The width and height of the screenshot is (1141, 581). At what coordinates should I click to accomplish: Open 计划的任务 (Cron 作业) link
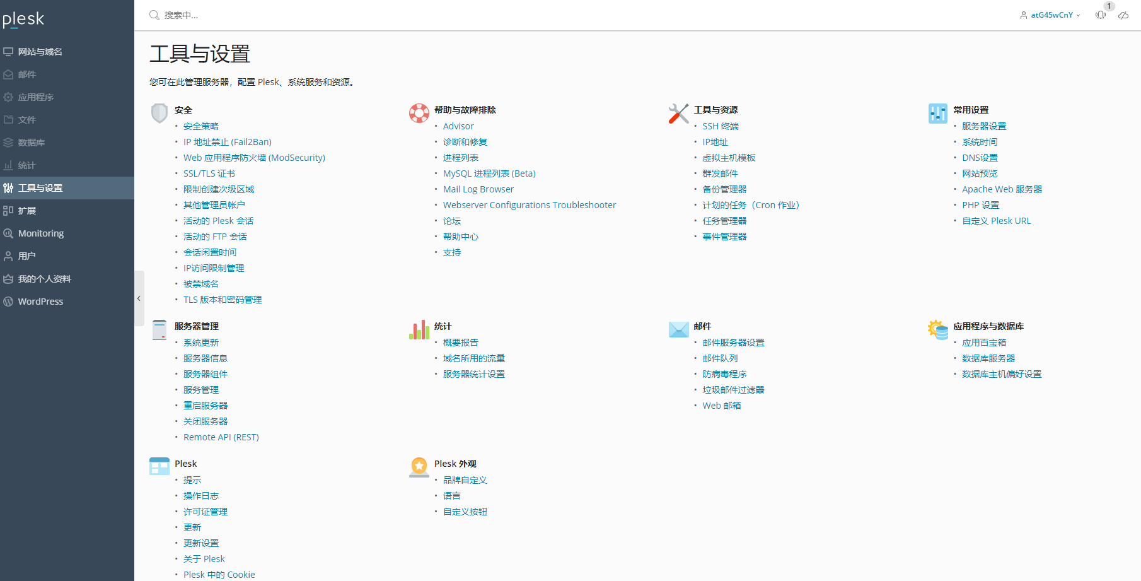point(751,205)
